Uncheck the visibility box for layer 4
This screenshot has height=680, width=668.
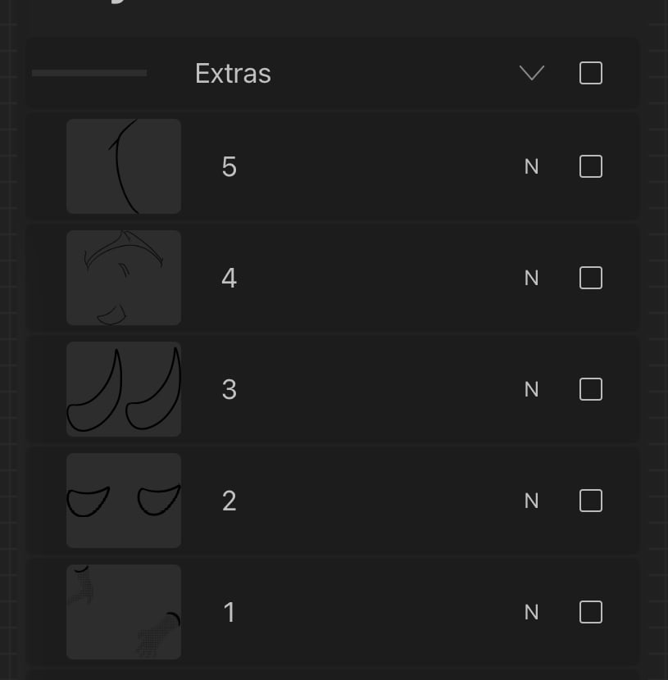pyautogui.click(x=590, y=279)
